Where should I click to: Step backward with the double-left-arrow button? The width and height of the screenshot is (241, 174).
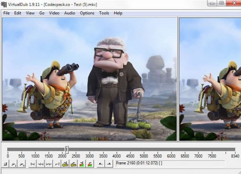pos(41,164)
